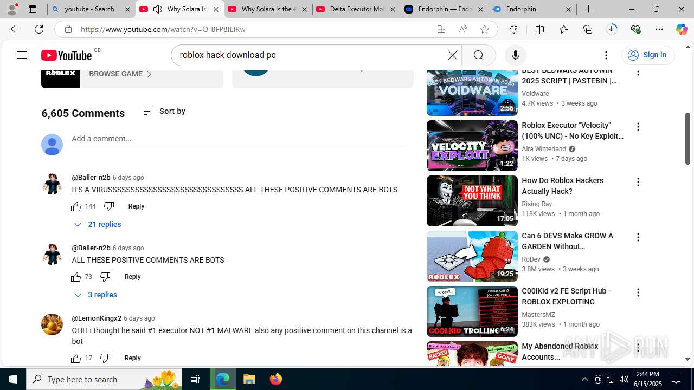The height and width of the screenshot is (390, 694).
Task: Show hidden system tray icons
Action: click(584, 379)
